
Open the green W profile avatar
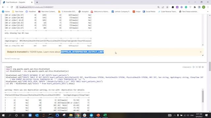[204, 7]
